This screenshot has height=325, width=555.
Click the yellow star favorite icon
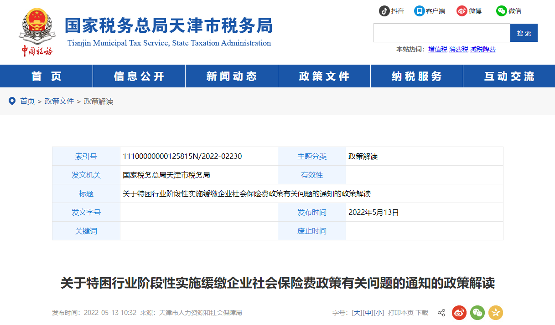point(495,313)
